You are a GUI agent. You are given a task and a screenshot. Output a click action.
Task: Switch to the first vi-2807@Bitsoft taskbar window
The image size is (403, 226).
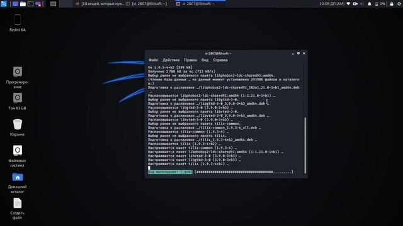pos(147,4)
